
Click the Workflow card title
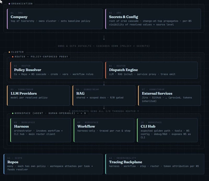coord(86,126)
